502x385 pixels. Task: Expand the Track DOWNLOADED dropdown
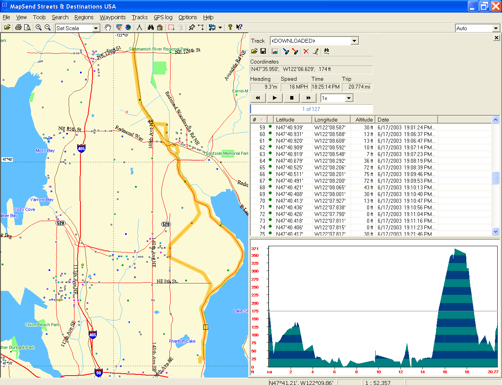tap(354, 41)
